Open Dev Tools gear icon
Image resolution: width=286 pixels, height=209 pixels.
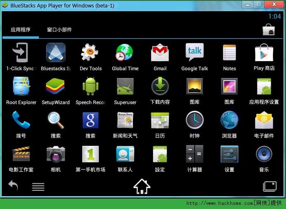pos(90,52)
